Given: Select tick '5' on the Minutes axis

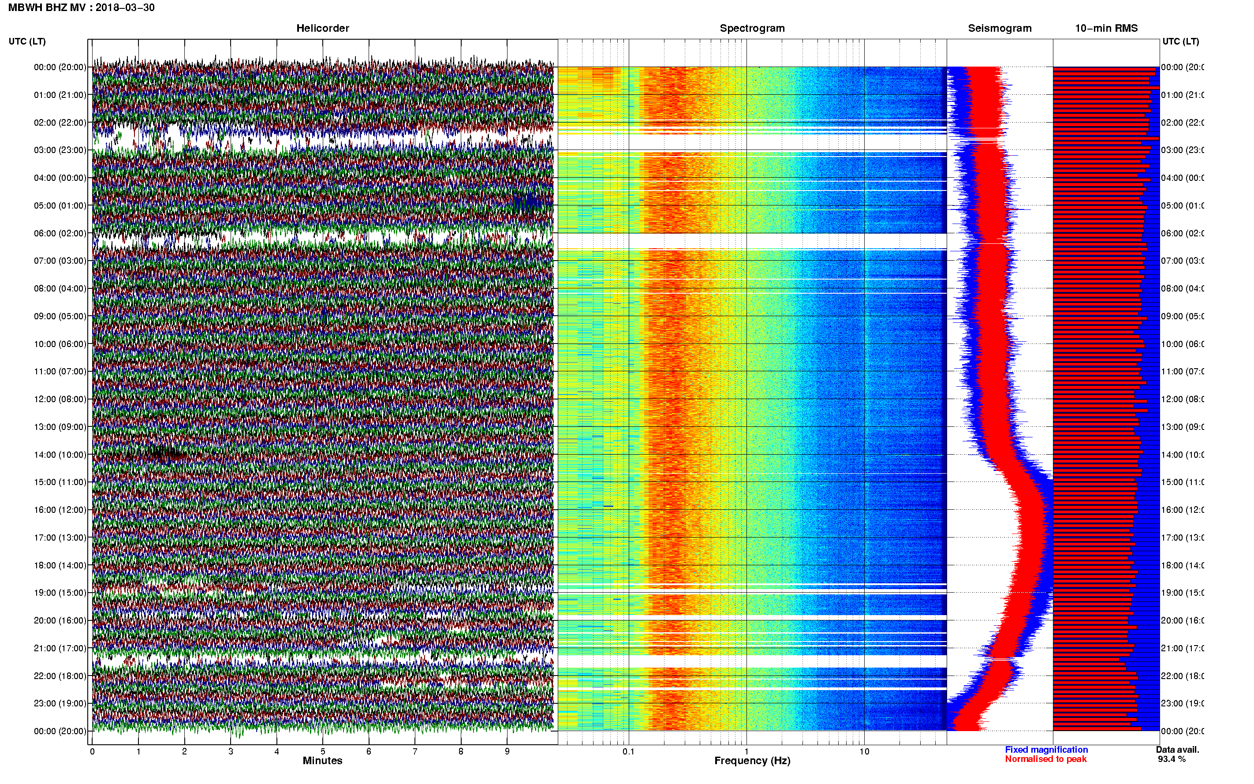Looking at the screenshot, I should (322, 751).
